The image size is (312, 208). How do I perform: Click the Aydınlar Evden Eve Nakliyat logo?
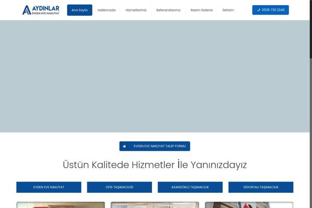click(41, 10)
